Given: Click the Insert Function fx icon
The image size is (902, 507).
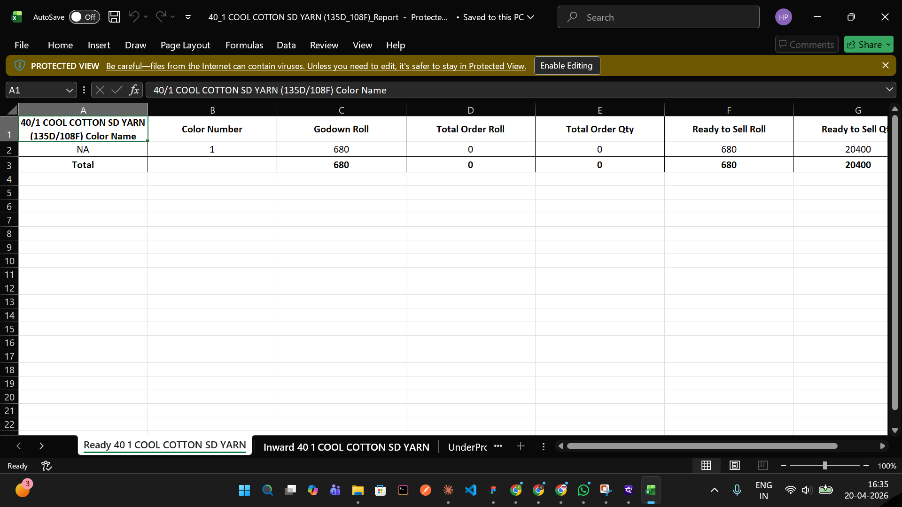Looking at the screenshot, I should tap(134, 90).
